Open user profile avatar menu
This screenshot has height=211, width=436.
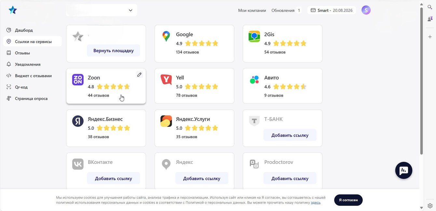366,10
